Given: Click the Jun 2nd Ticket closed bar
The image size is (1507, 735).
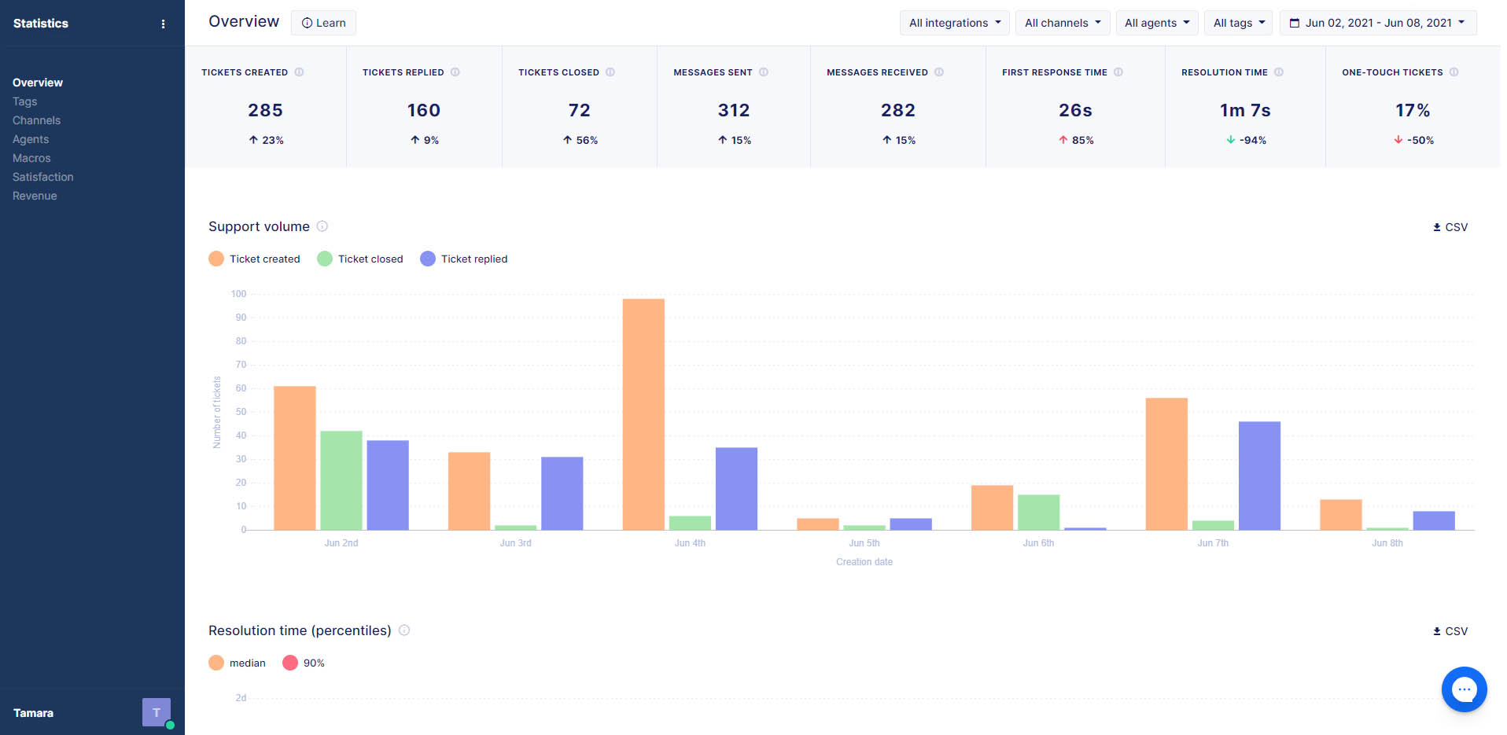Looking at the screenshot, I should pyautogui.click(x=341, y=480).
